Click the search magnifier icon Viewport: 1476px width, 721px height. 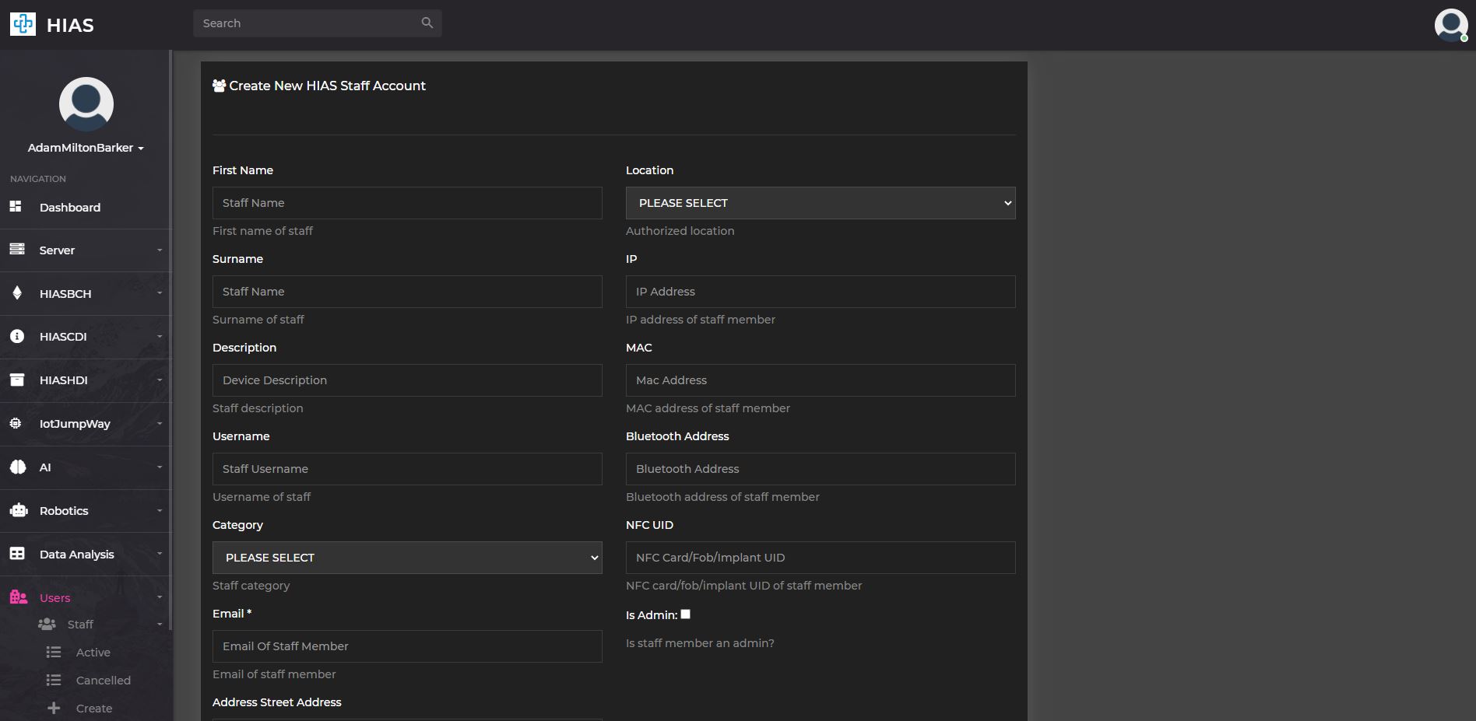(x=427, y=23)
